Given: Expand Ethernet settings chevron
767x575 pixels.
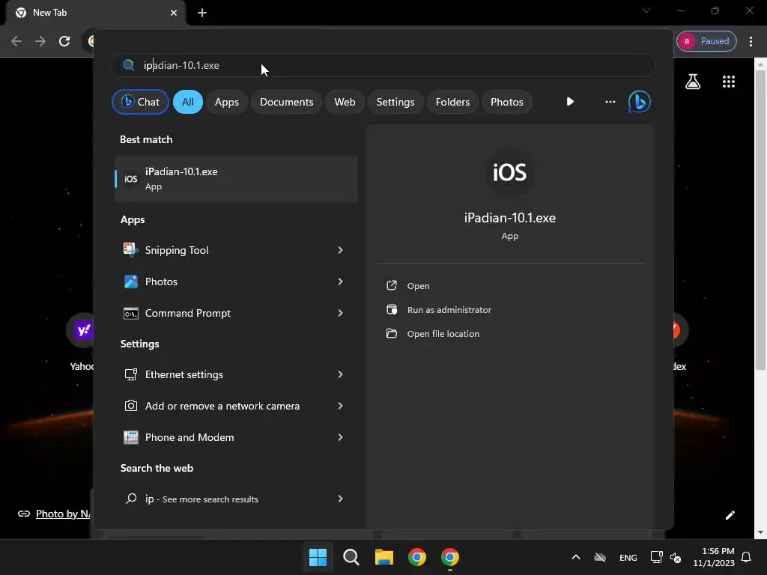Looking at the screenshot, I should pyautogui.click(x=341, y=374).
